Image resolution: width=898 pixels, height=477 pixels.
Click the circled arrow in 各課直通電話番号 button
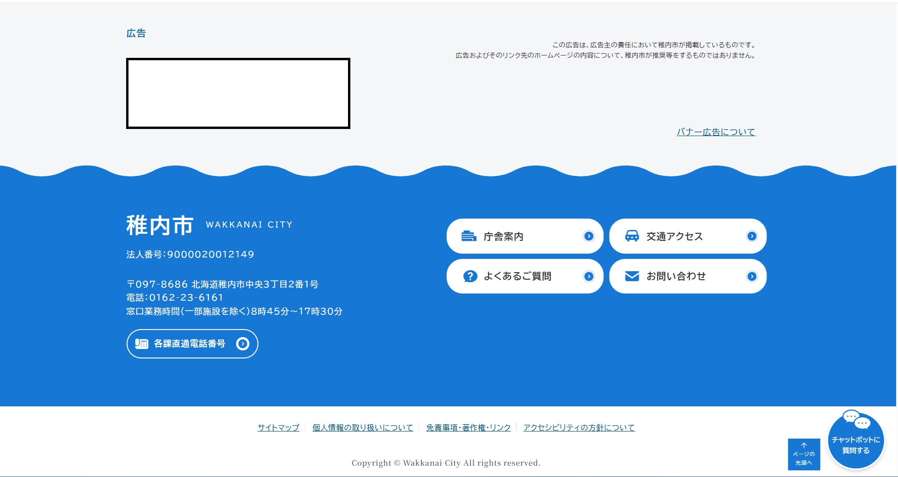click(x=243, y=344)
